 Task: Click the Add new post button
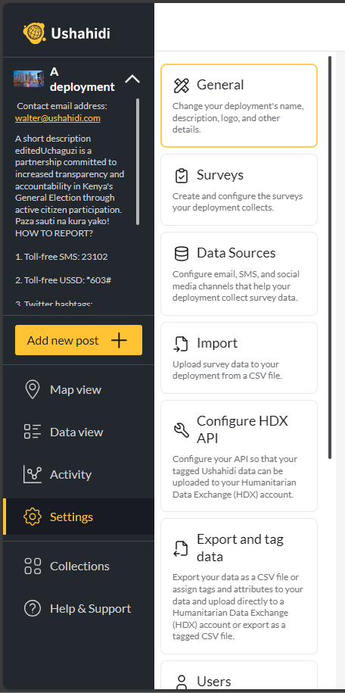(x=79, y=340)
